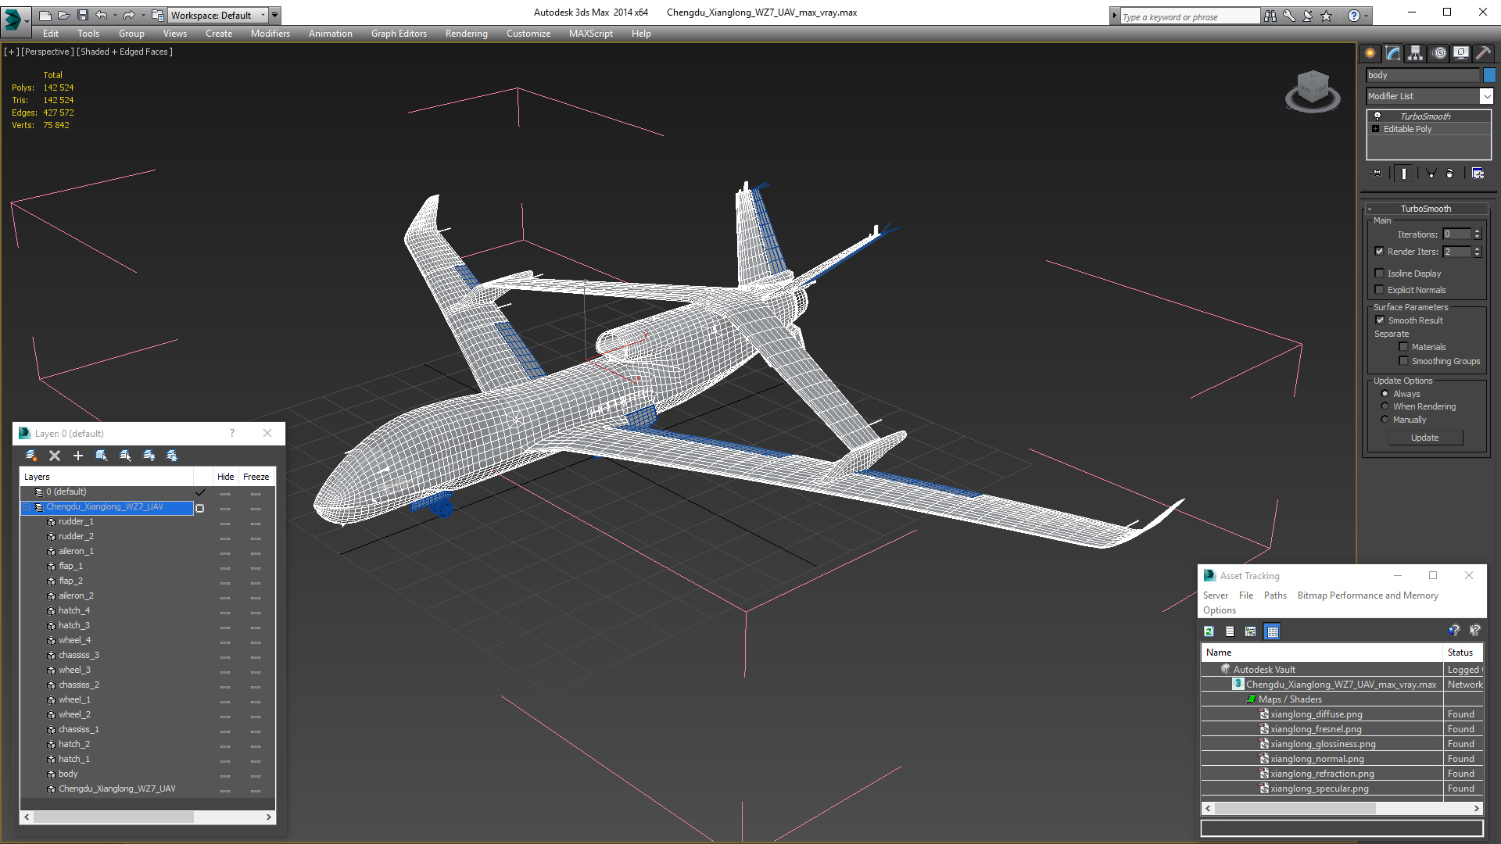Open Paths menu in Asset Tracking
The height and width of the screenshot is (844, 1501).
click(1274, 595)
